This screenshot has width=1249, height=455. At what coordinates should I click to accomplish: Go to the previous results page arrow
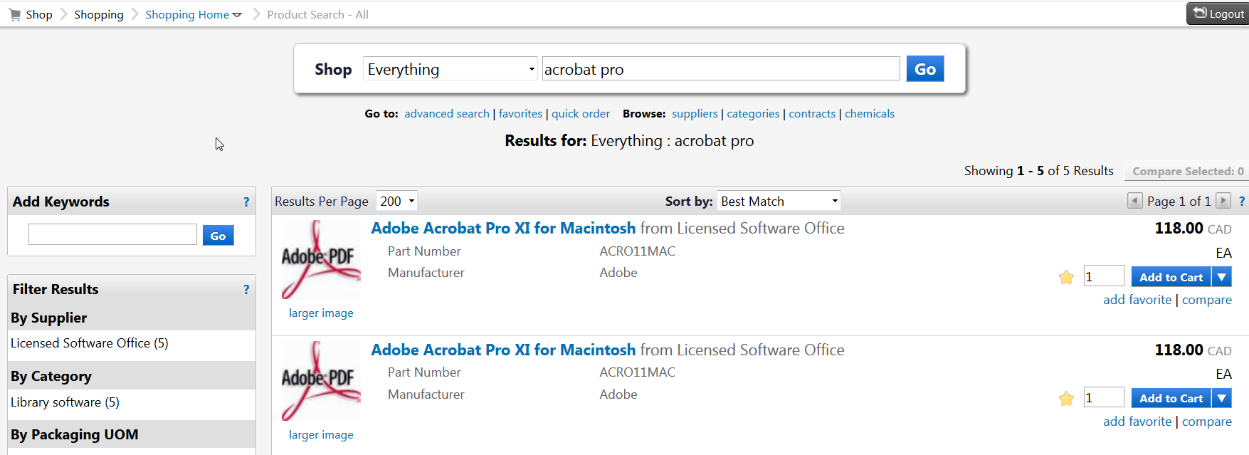(1134, 201)
